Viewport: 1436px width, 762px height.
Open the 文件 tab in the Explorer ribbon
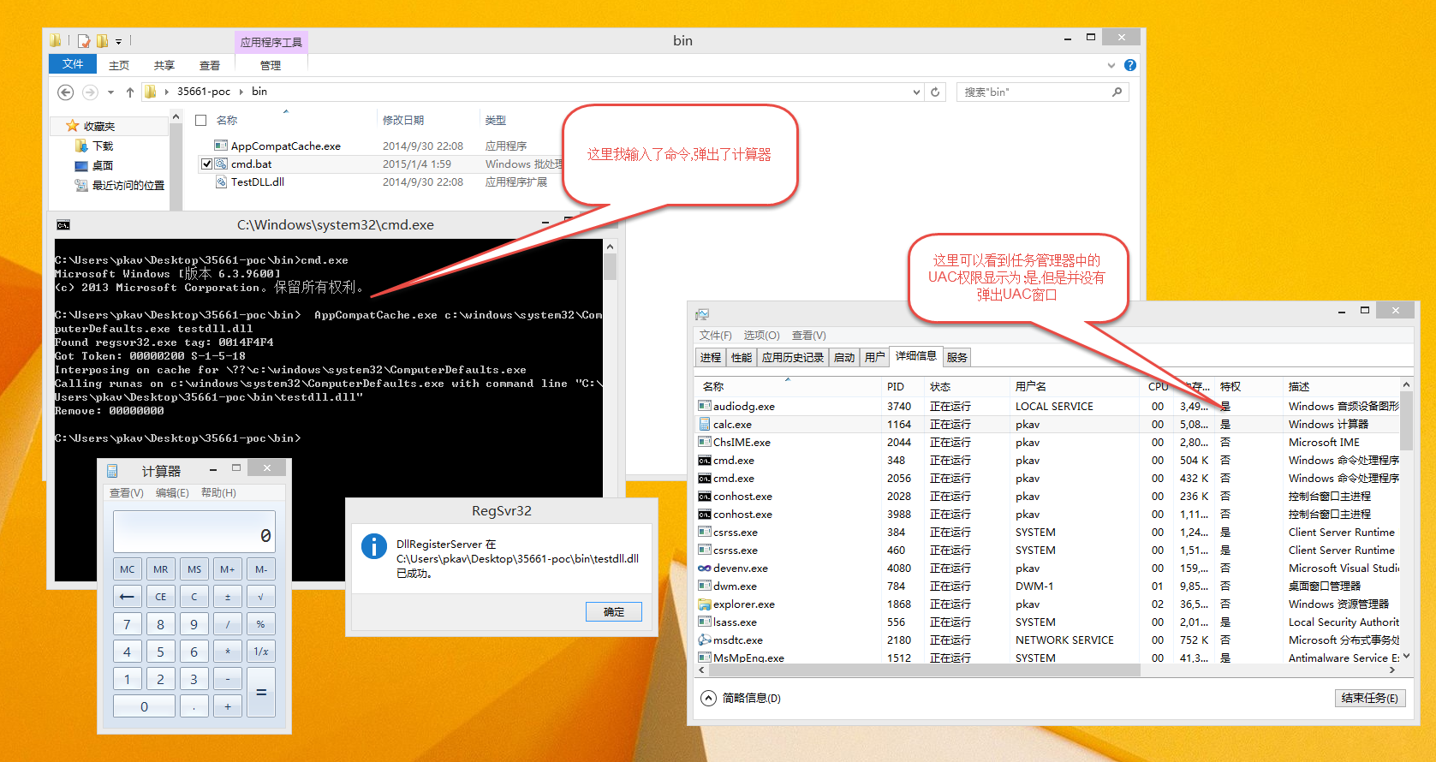pos(73,64)
